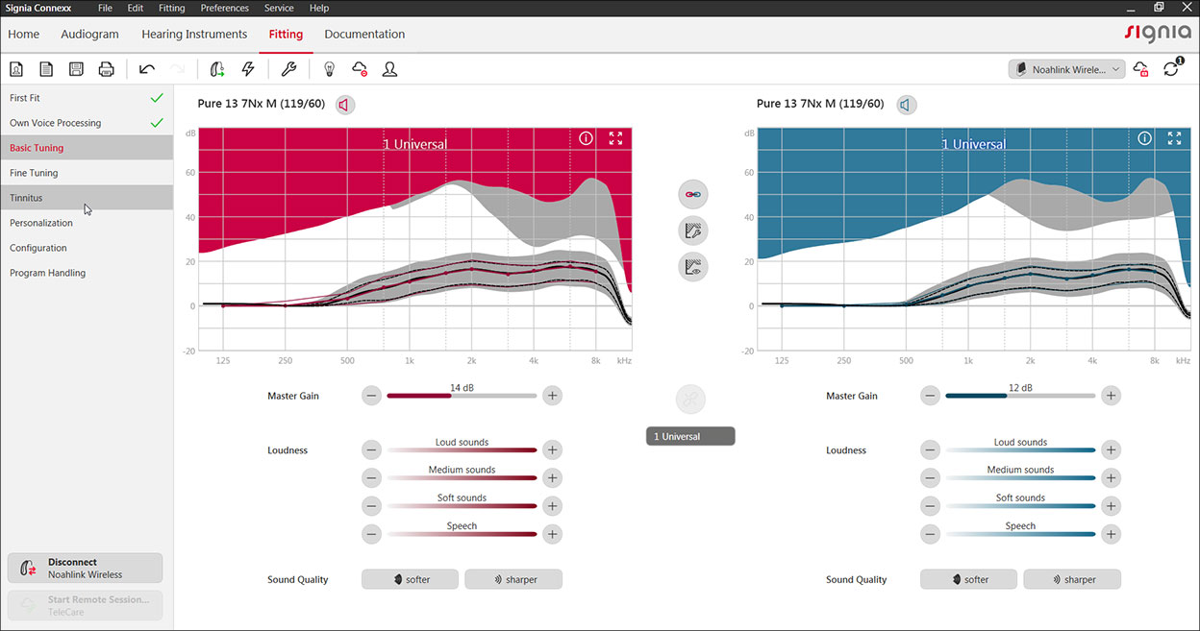Decrease red-side Medium sounds
The height and width of the screenshot is (631, 1200).
pos(371,477)
